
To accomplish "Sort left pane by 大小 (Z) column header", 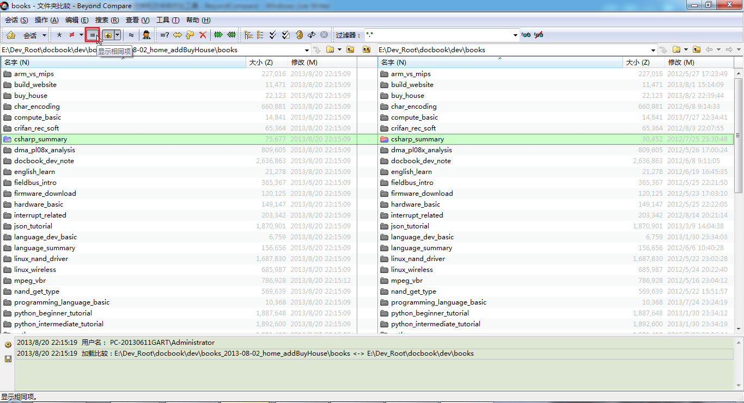I will point(267,63).
